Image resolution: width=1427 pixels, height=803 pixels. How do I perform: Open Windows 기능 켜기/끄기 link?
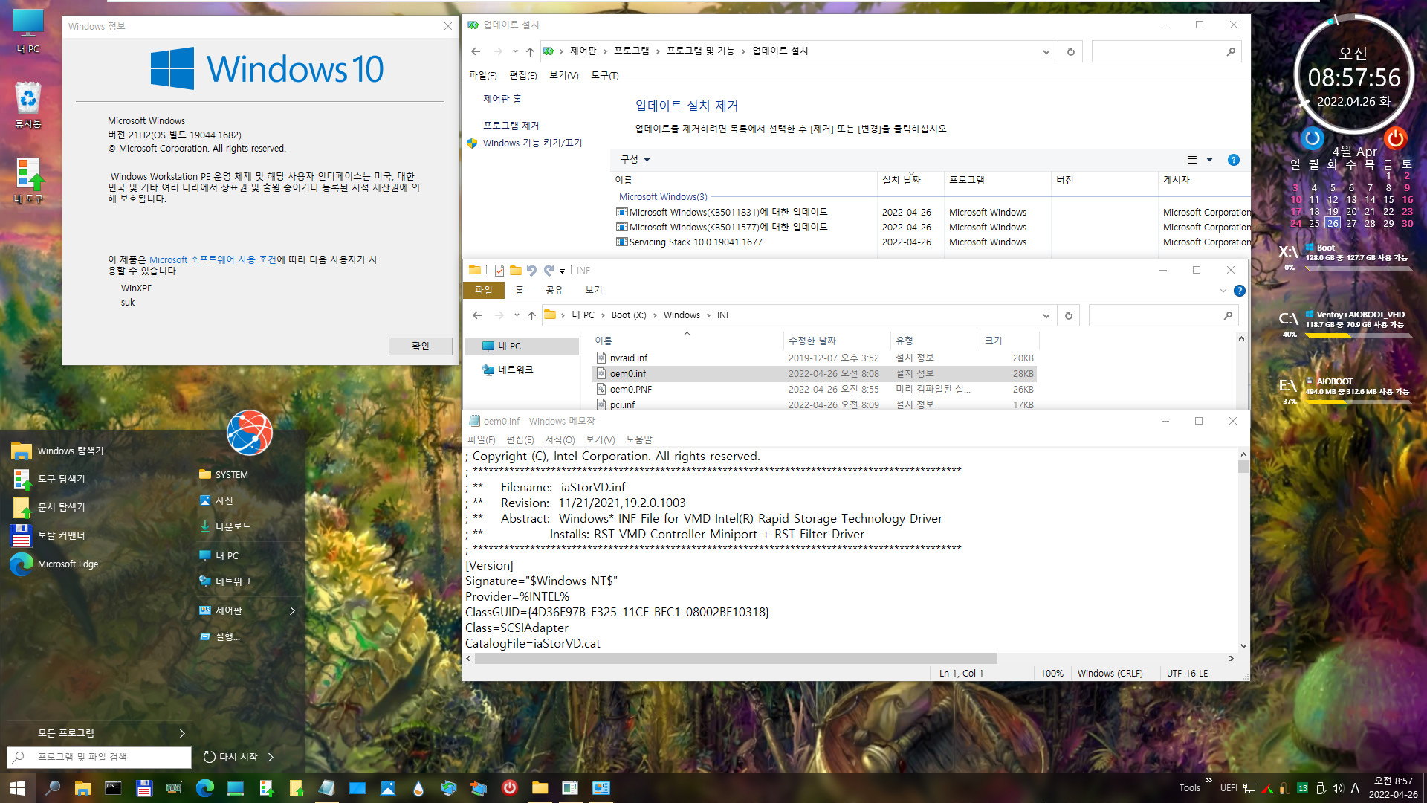pos(532,143)
